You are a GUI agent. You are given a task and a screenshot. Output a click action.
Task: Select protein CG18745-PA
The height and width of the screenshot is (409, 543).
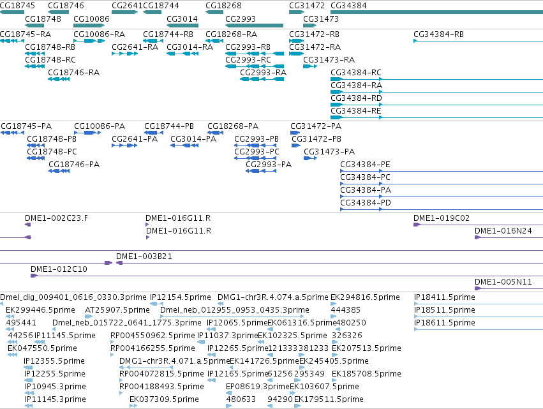pos(26,126)
